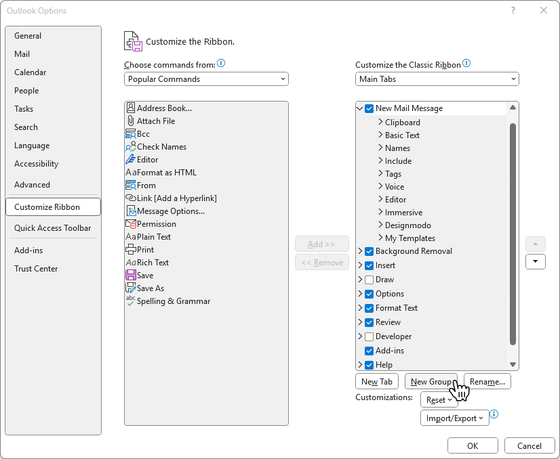
Task: Toggle the Options tab checkbox
Action: click(x=369, y=294)
